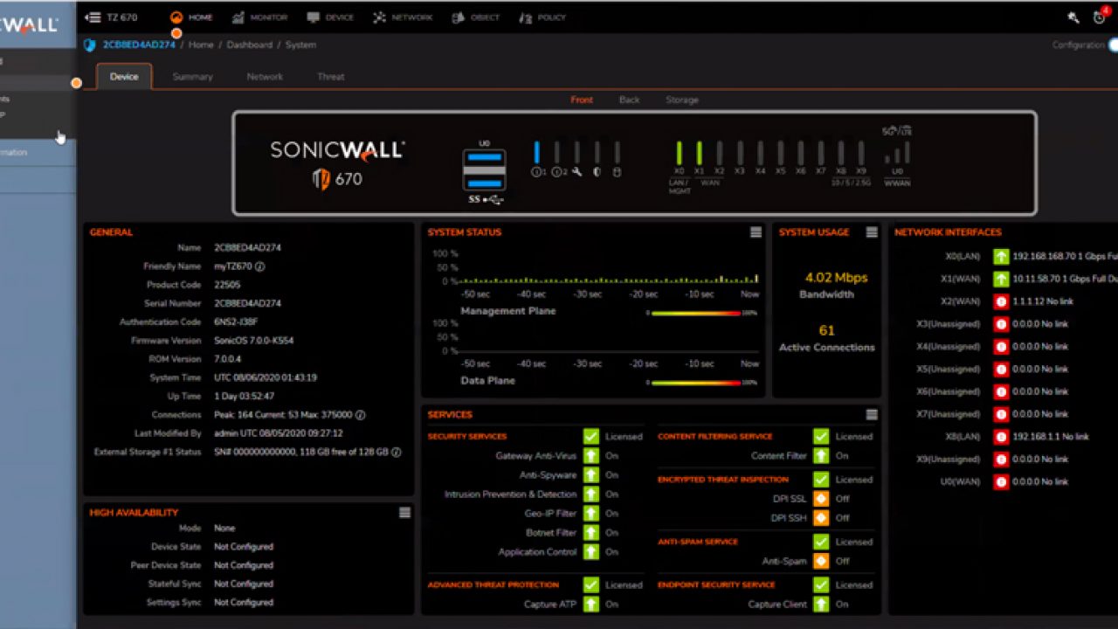Switch to the Network dashboard tab
The width and height of the screenshot is (1118, 629).
coord(265,77)
